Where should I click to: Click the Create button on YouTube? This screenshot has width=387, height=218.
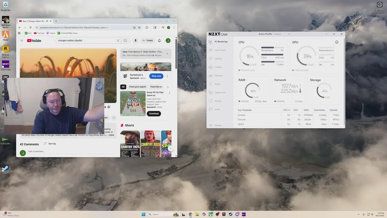point(148,41)
